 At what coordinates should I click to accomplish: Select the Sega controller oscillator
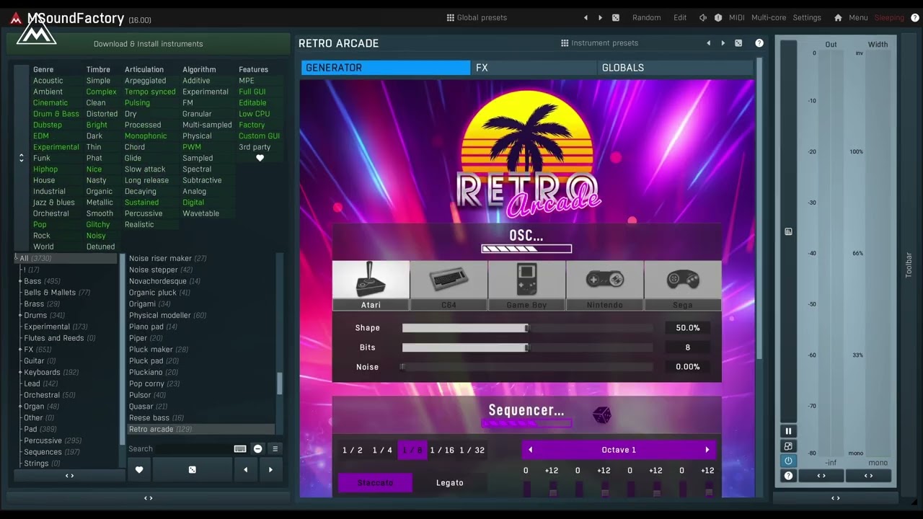coord(682,285)
